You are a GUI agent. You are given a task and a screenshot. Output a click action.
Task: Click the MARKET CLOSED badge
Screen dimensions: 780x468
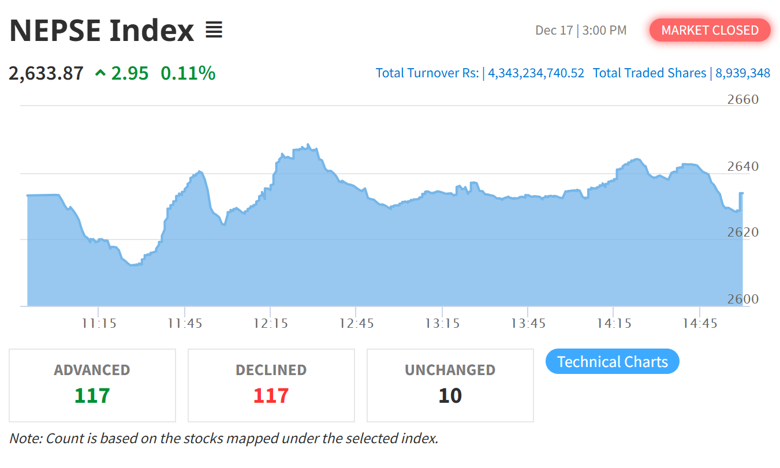pos(710,30)
